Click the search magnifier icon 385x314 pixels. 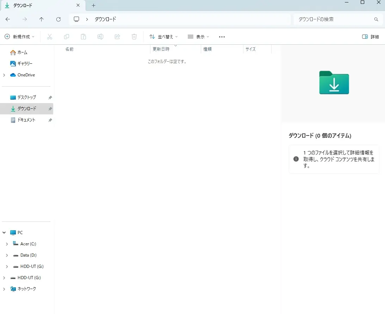[x=376, y=19]
